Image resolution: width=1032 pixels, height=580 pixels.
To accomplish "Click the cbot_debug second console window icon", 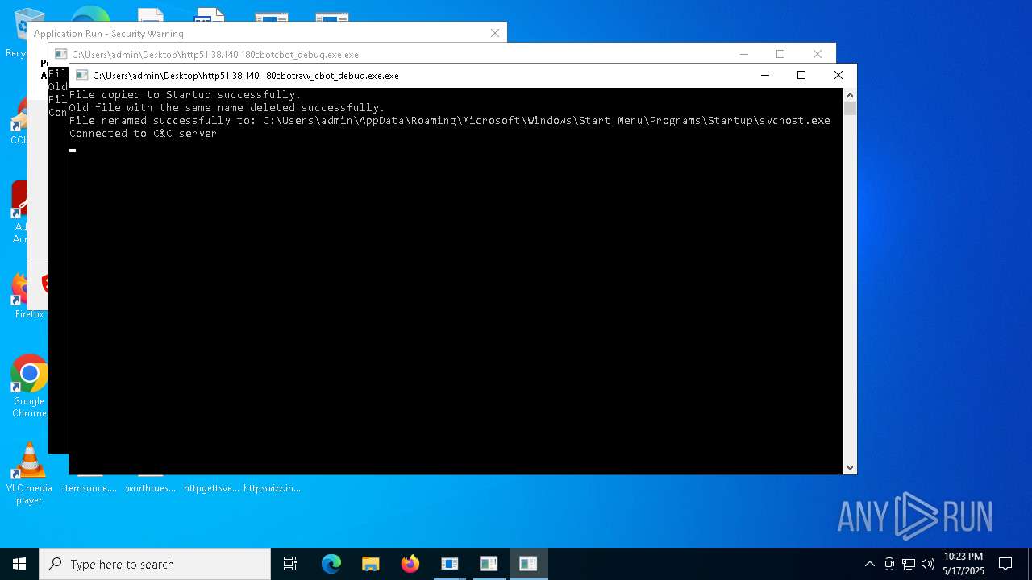I will (60, 55).
